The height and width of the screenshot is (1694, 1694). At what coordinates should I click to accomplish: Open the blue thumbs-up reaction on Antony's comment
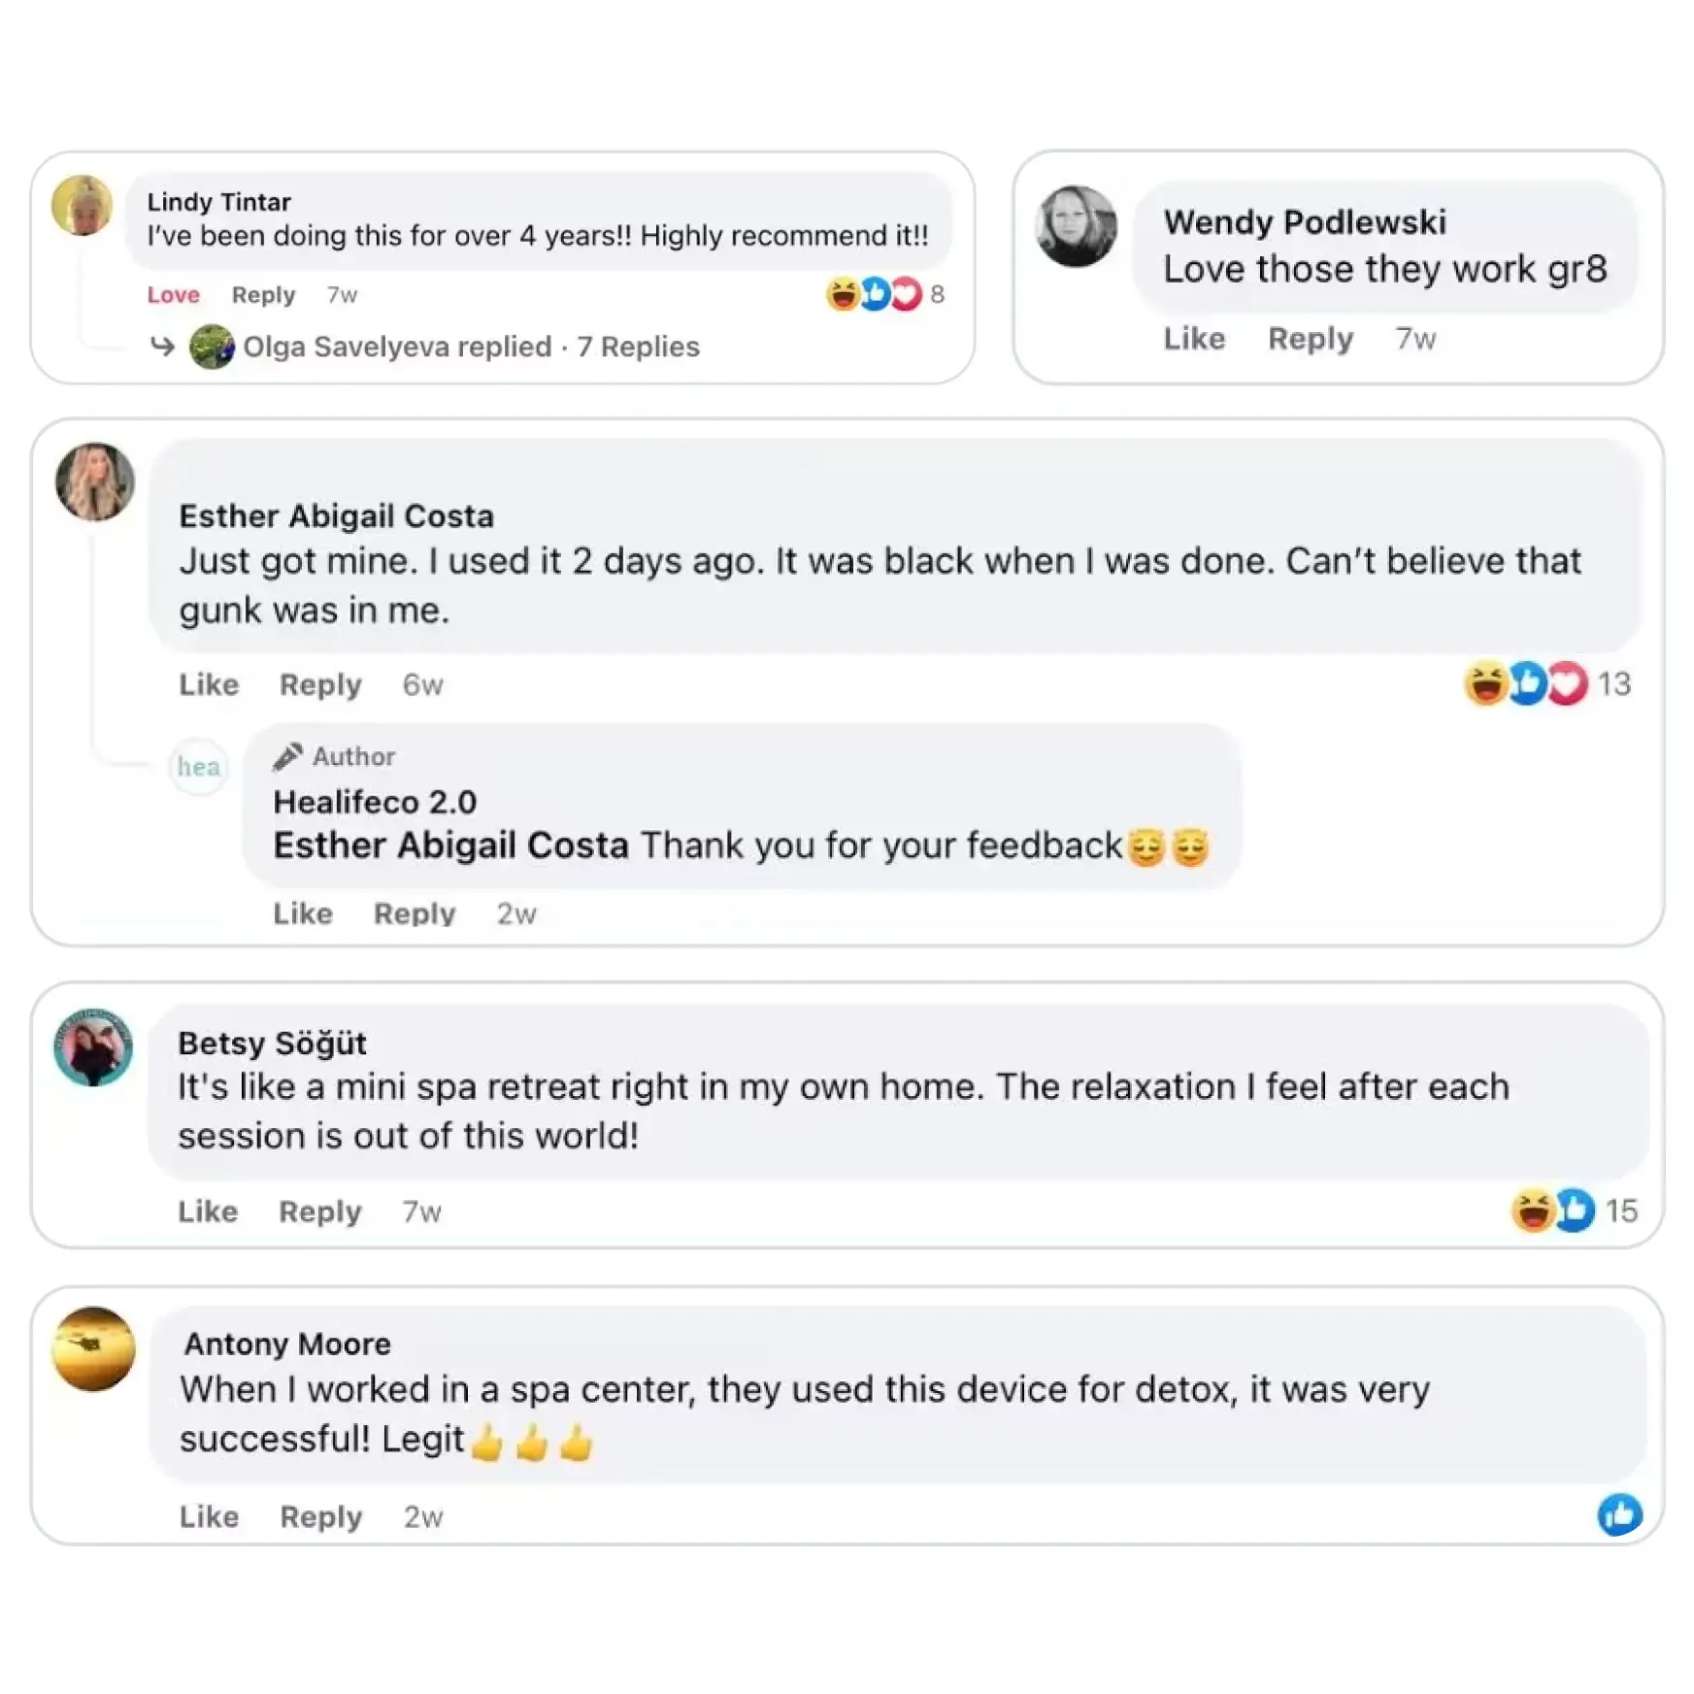(x=1618, y=1514)
